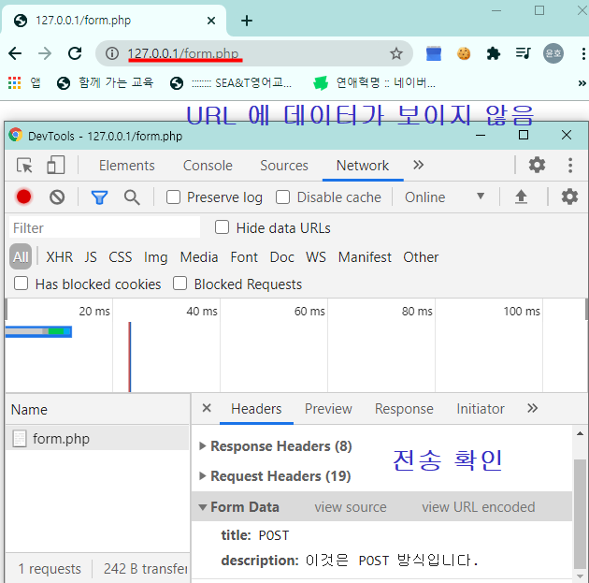Open the Preview tab of request details
This screenshot has width=589, height=583.
click(328, 409)
